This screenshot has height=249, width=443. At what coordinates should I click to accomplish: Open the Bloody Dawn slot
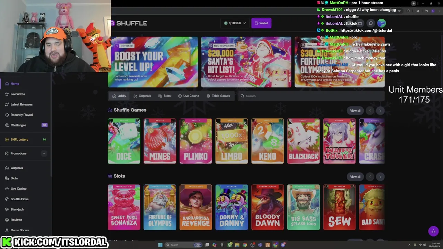pyautogui.click(x=268, y=207)
